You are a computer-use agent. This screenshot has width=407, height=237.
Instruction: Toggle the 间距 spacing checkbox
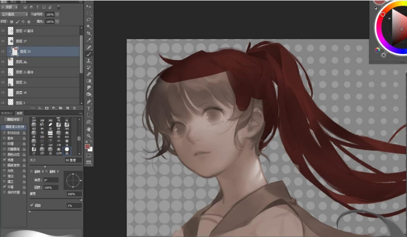pyautogui.click(x=32, y=205)
